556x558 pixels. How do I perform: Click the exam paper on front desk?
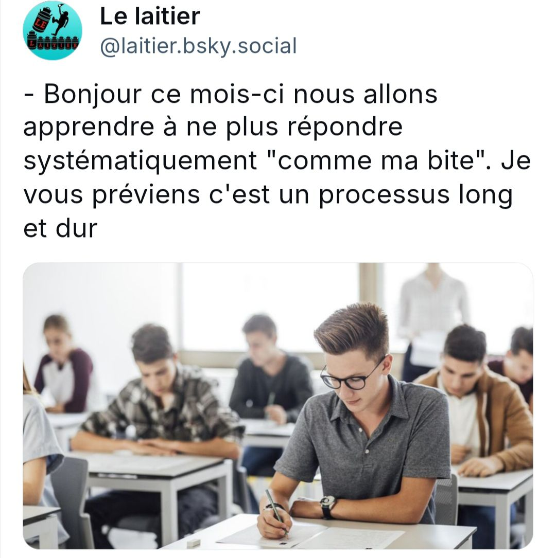(x=310, y=535)
